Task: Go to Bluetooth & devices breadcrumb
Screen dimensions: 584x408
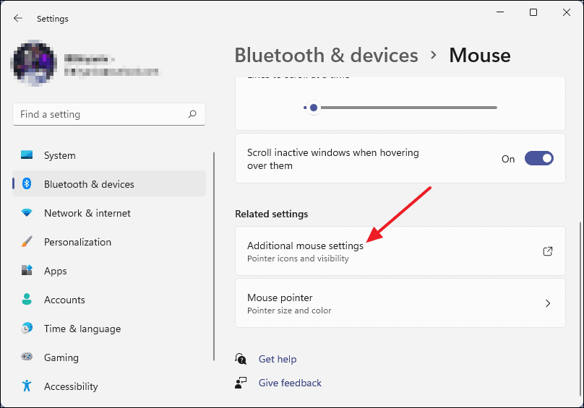Action: point(326,56)
